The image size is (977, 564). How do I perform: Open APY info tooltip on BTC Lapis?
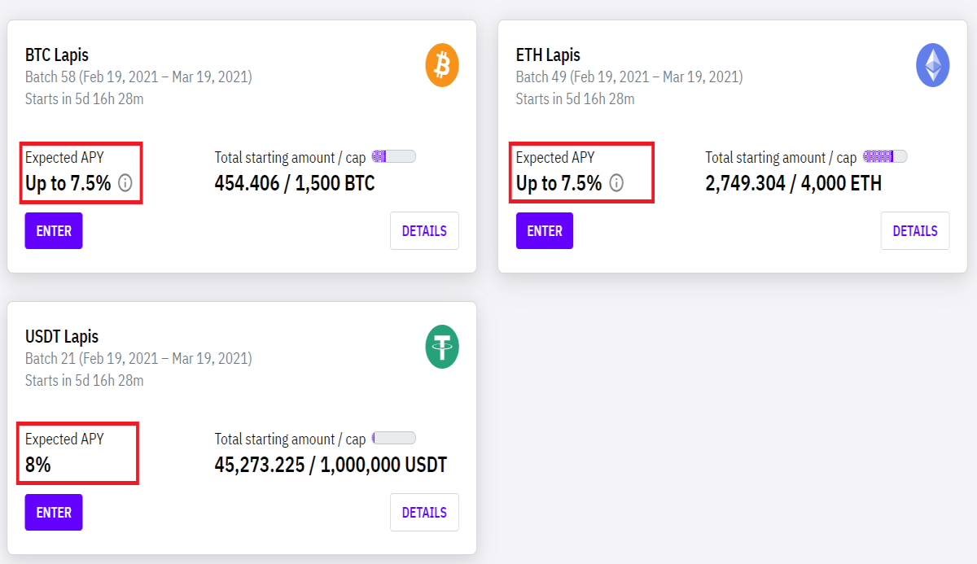(x=125, y=183)
